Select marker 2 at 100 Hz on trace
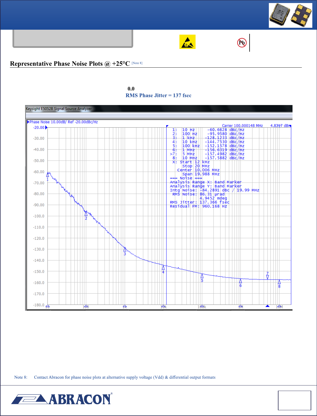 click(x=86, y=214)
